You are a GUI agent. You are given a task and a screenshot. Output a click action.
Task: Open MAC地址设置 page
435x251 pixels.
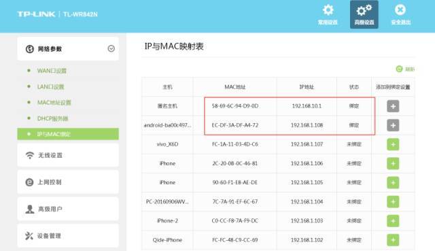54,103
